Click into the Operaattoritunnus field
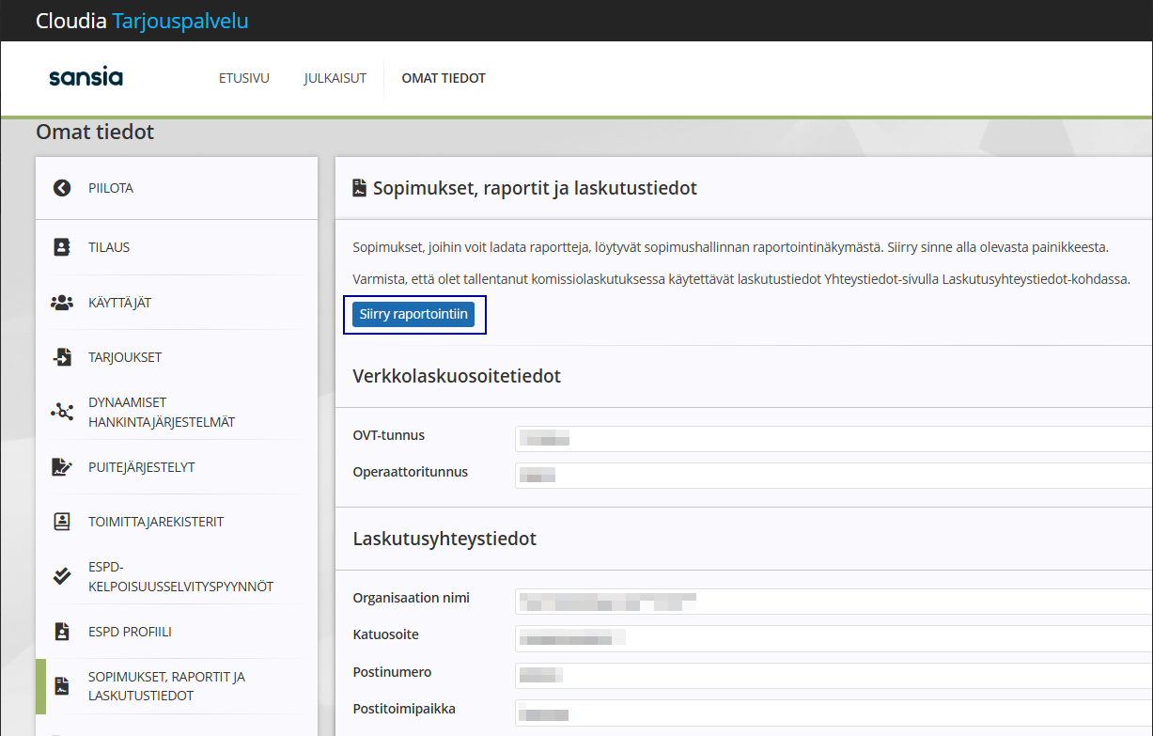 [834, 475]
